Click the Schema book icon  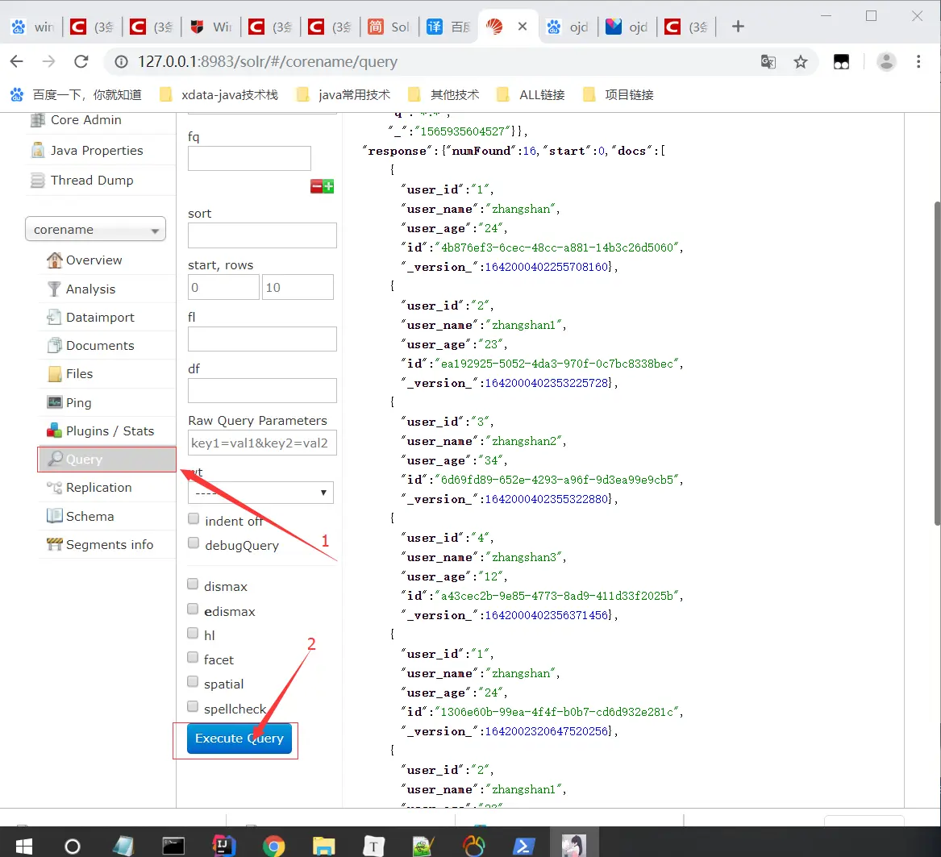coord(54,515)
